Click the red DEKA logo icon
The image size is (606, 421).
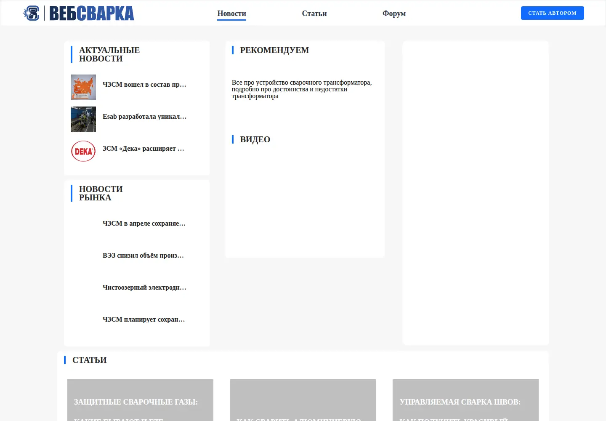point(83,151)
